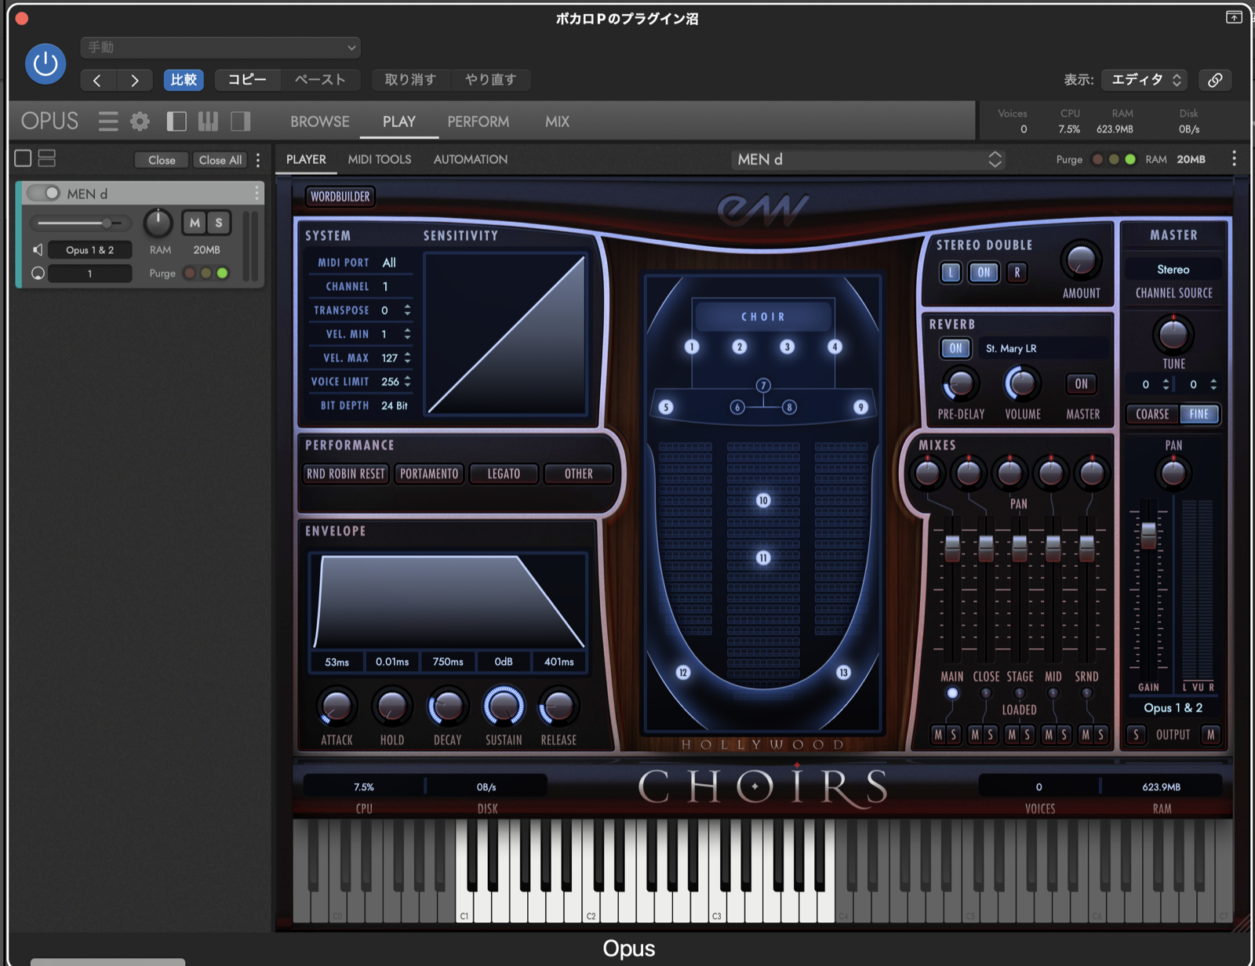Open the WORDBUILDER button
1255x966 pixels.
(x=340, y=196)
